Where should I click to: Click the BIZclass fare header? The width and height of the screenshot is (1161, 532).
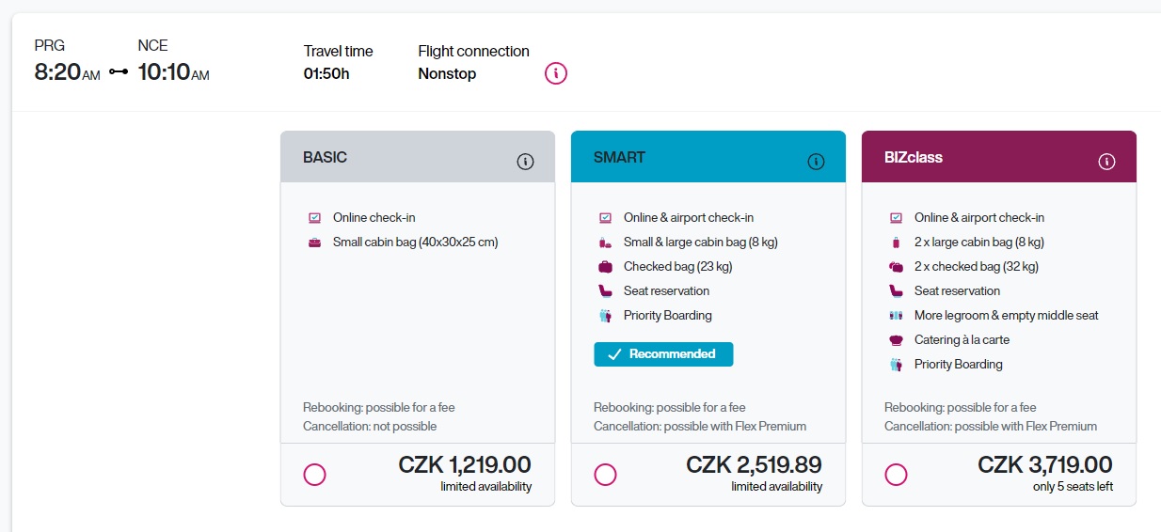[x=913, y=158]
